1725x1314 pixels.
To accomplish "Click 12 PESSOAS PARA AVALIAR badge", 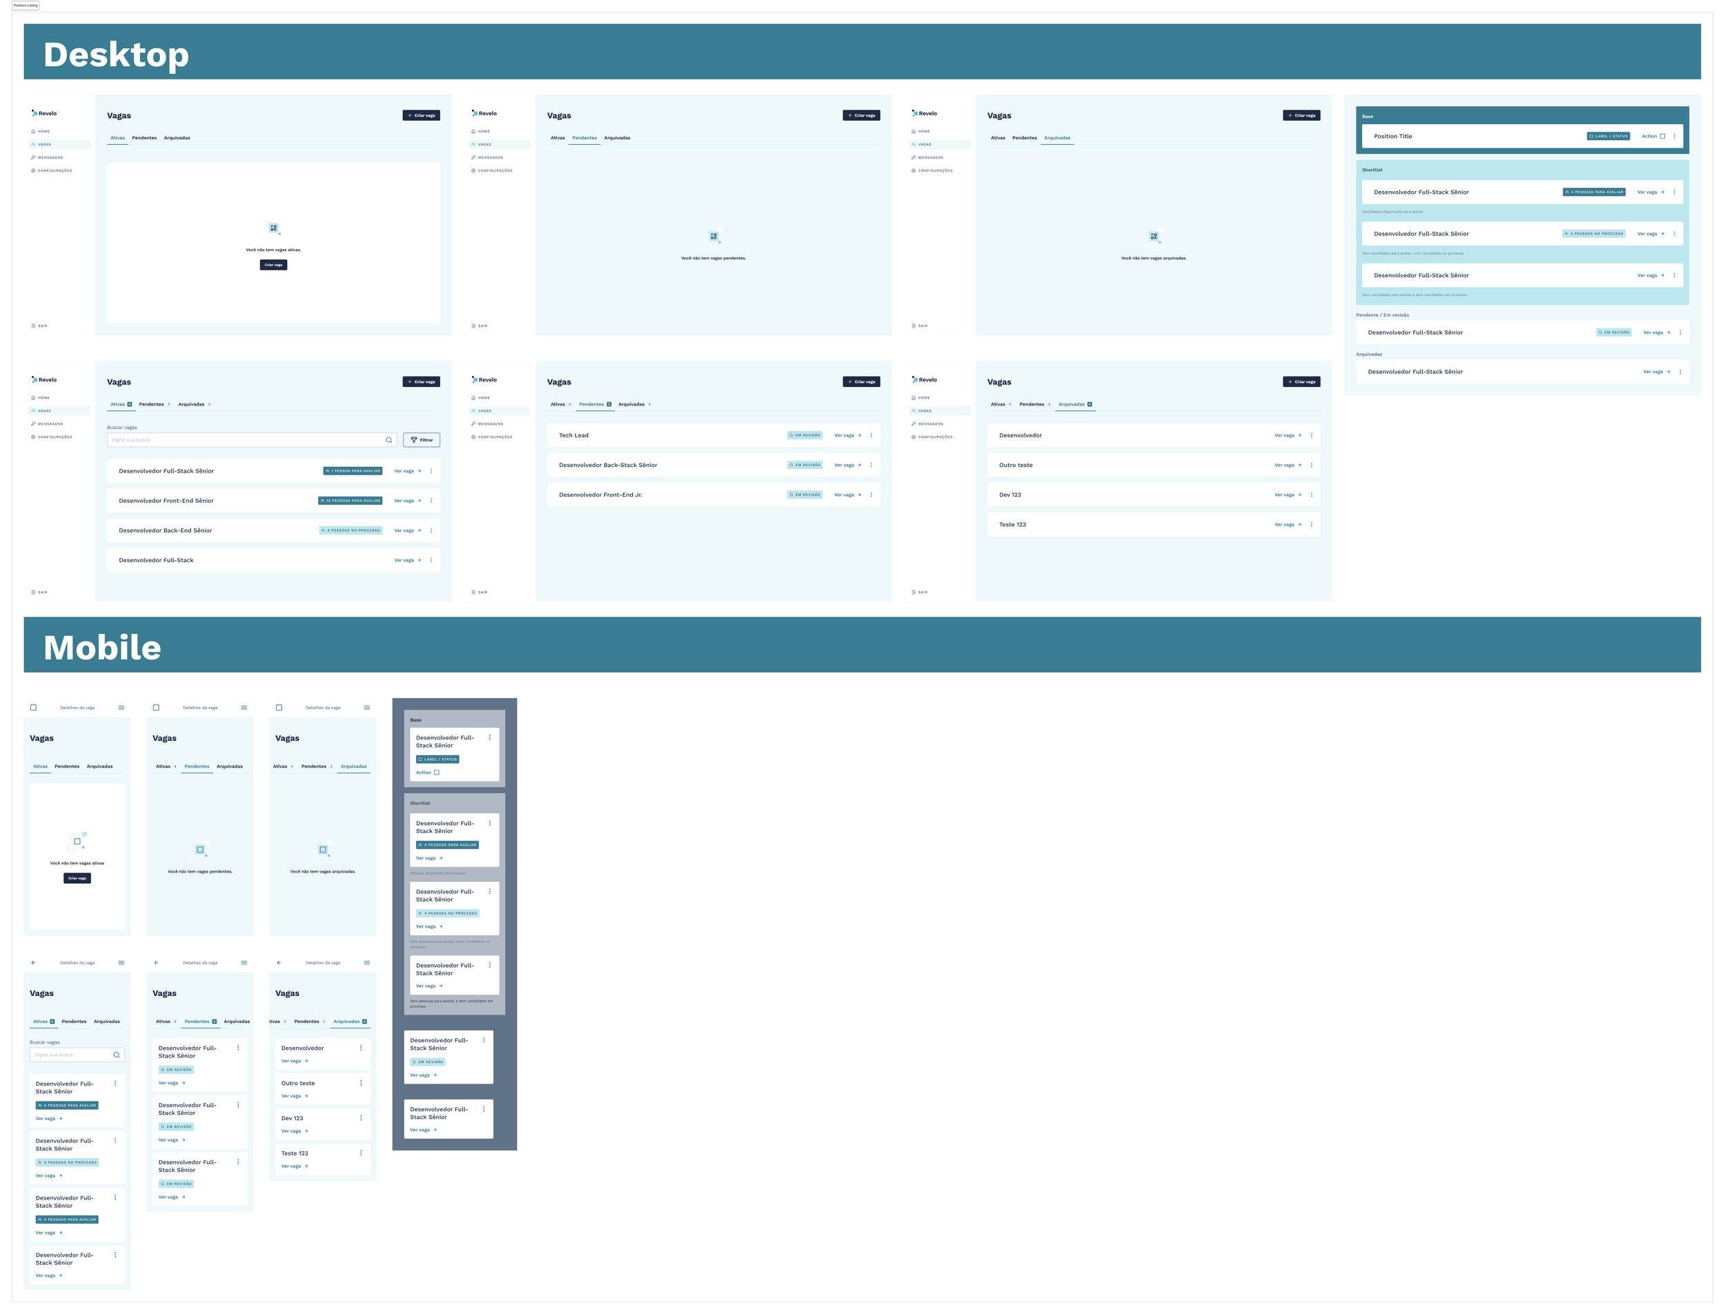I will pyautogui.click(x=350, y=501).
